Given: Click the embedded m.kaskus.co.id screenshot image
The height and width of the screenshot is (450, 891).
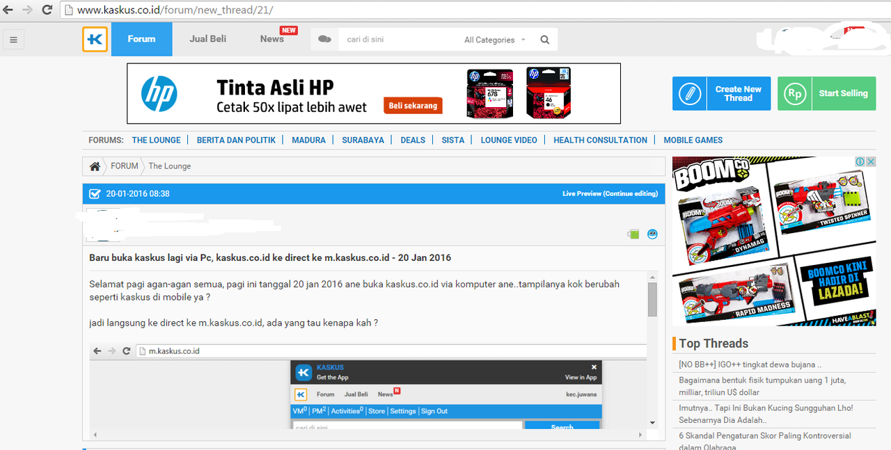Looking at the screenshot, I should click(x=368, y=386).
